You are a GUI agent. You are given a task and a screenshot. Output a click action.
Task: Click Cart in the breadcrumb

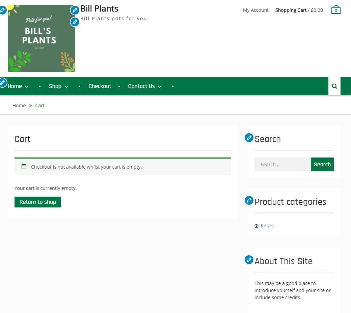pos(40,106)
